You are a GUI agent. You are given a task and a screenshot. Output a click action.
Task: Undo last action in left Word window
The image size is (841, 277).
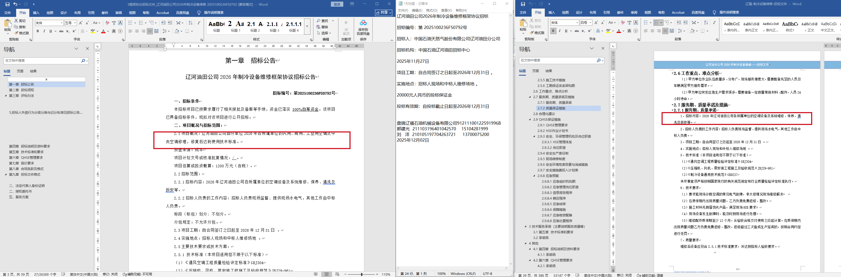[15, 4]
